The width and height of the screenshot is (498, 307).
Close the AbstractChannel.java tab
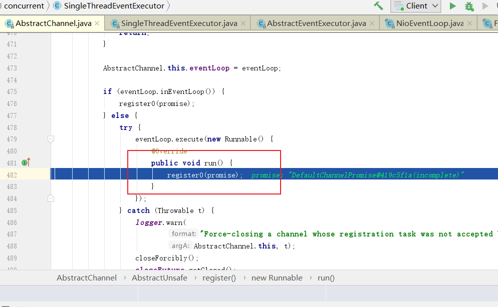(x=97, y=23)
